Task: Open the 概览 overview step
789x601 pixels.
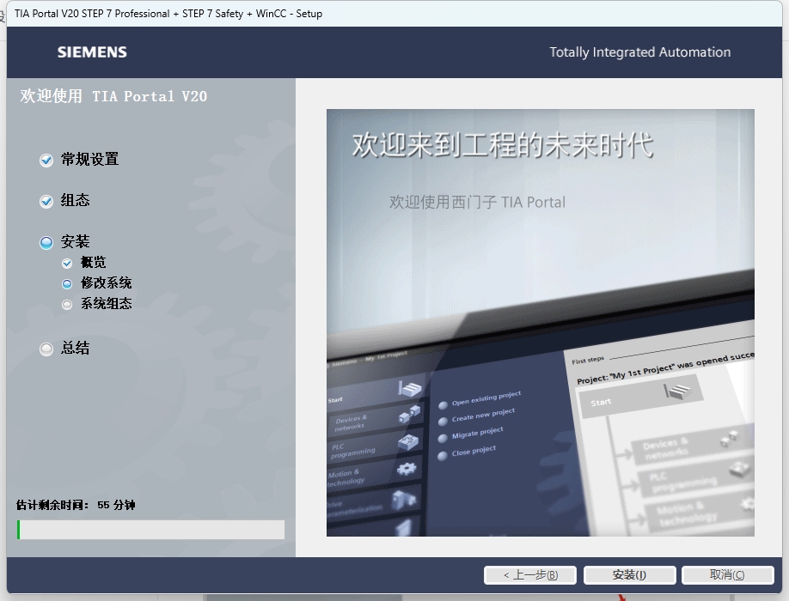Action: click(93, 262)
